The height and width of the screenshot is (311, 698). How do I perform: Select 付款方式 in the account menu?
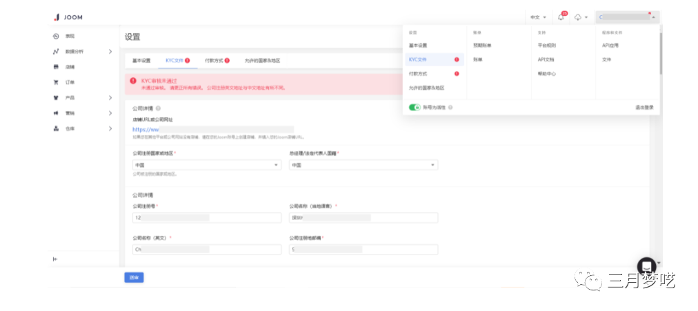point(418,74)
